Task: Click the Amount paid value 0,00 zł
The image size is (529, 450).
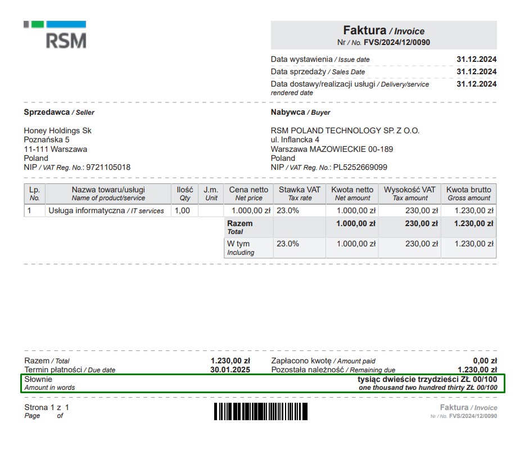Action: coord(485,361)
